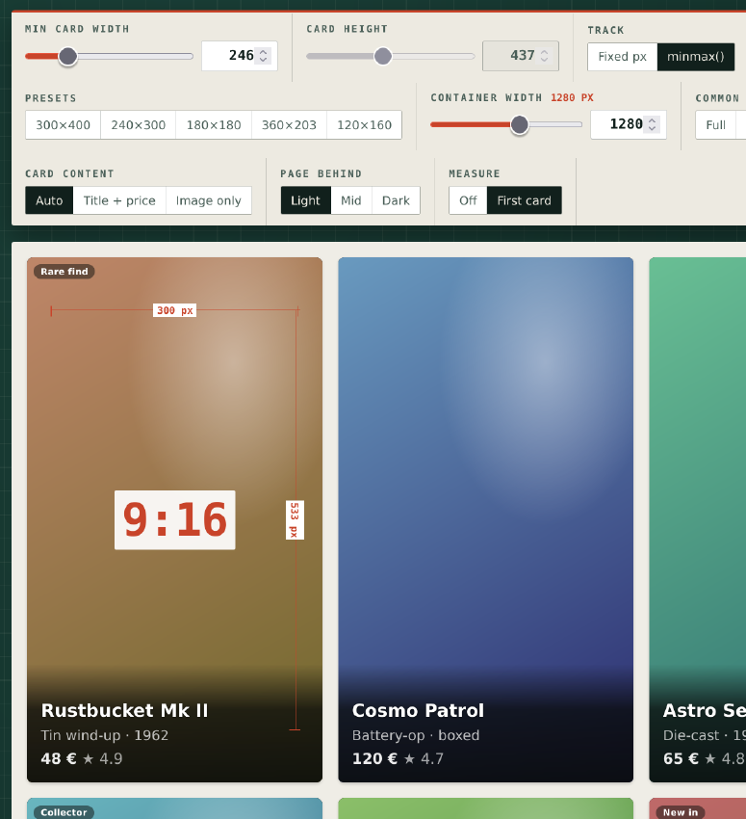Increment the Container Width stepper
This screenshot has height=819, width=746.
coord(652,120)
